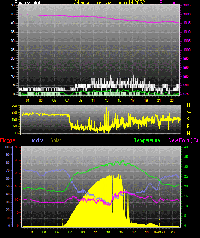Click the Forza vento axis title
The height and width of the screenshot is (238, 200).
coord(27,3)
